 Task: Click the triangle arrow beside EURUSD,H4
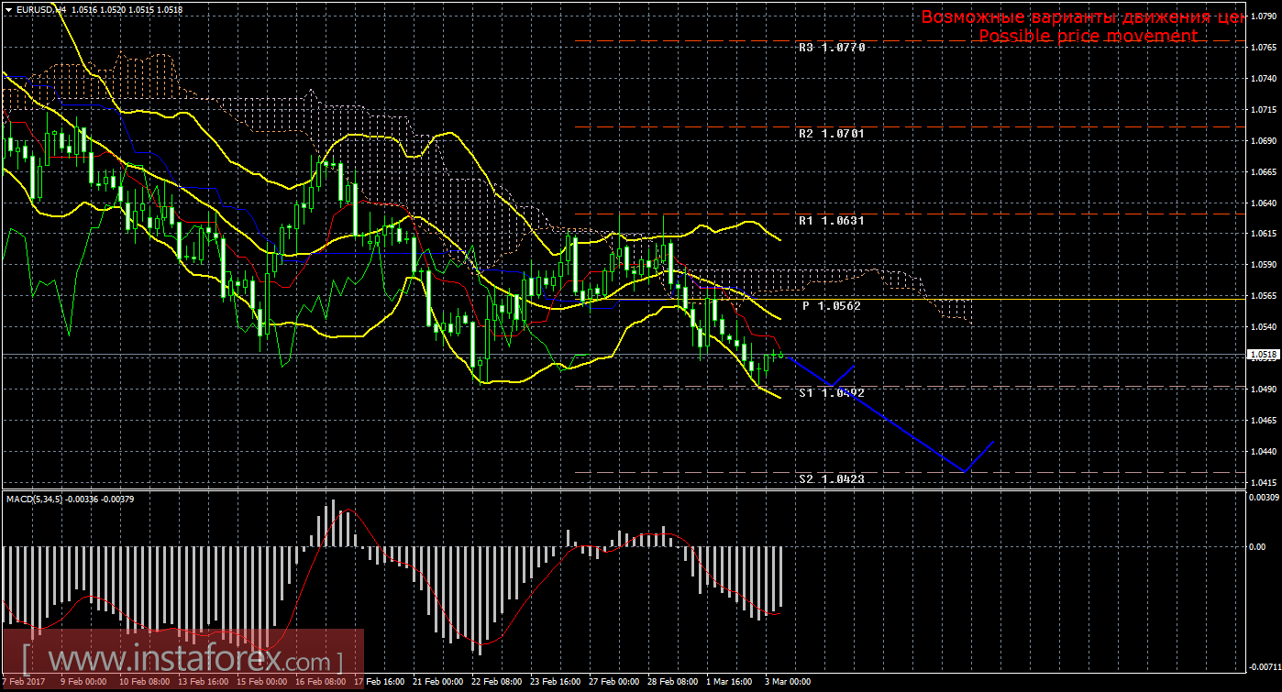point(8,9)
